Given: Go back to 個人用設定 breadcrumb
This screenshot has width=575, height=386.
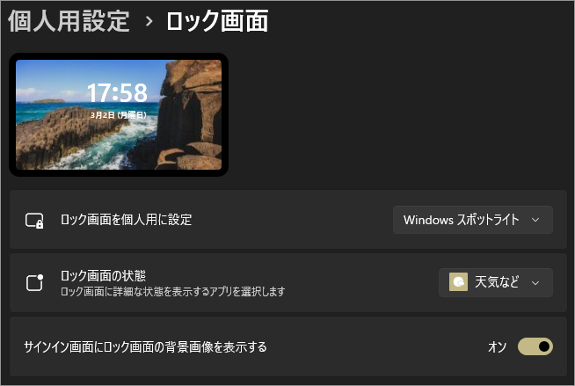Looking at the screenshot, I should 69,21.
